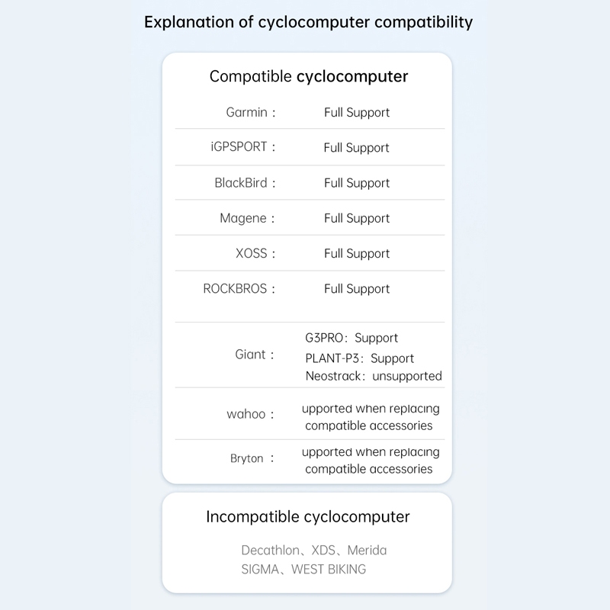Select the XOSS brand label
This screenshot has width=610, height=610.
pos(252,254)
